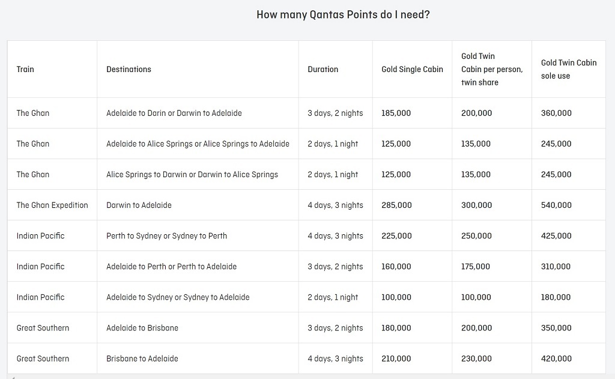Click '2 days, 1 night' in the Adelaide to Sydney row
The height and width of the screenshot is (379, 615).
coord(333,297)
